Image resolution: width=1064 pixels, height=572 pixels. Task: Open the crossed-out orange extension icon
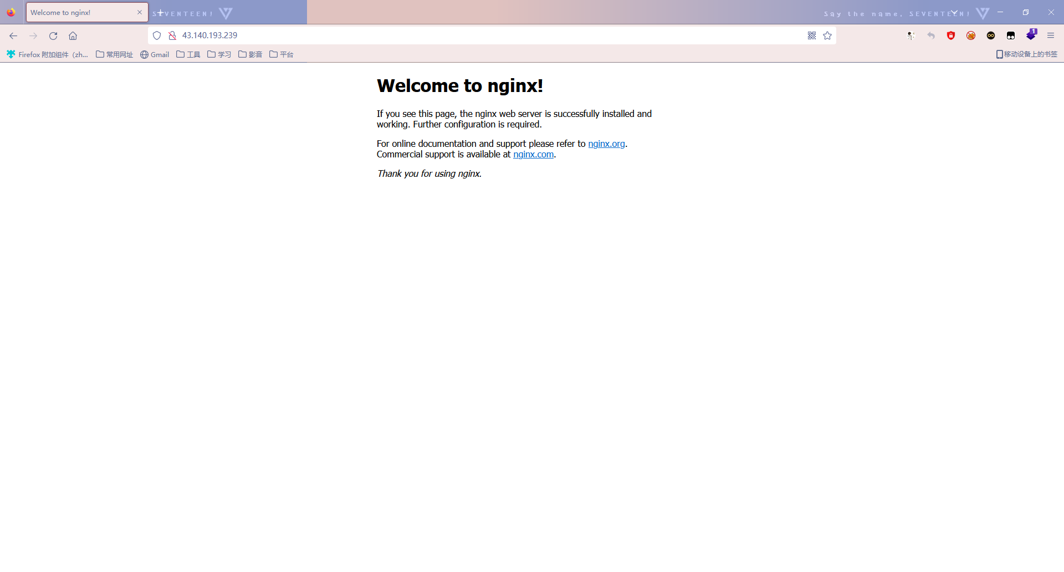click(x=971, y=35)
